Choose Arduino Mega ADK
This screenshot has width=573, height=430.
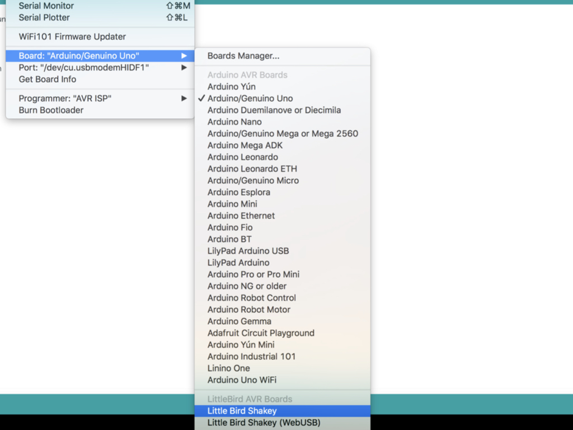283,145
